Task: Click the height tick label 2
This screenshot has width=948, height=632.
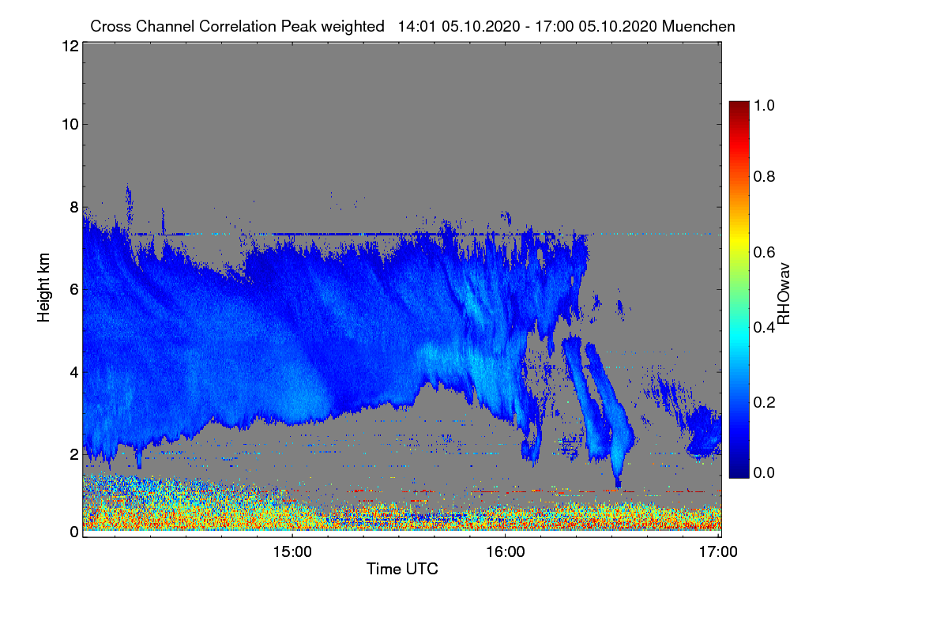Action: [x=74, y=453]
